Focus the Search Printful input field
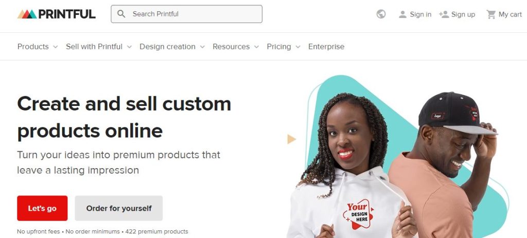 (186, 14)
